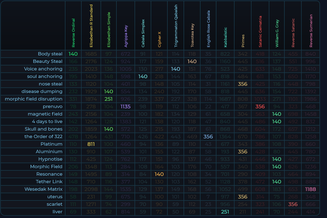Select highlighted 251 in the liver row
Image resolution: width=327 pixels, height=218 pixels.
(x=225, y=212)
